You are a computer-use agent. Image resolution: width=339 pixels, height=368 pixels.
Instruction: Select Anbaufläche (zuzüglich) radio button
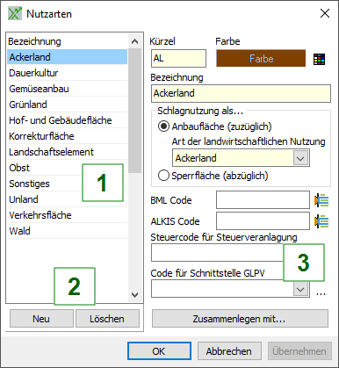tap(163, 126)
